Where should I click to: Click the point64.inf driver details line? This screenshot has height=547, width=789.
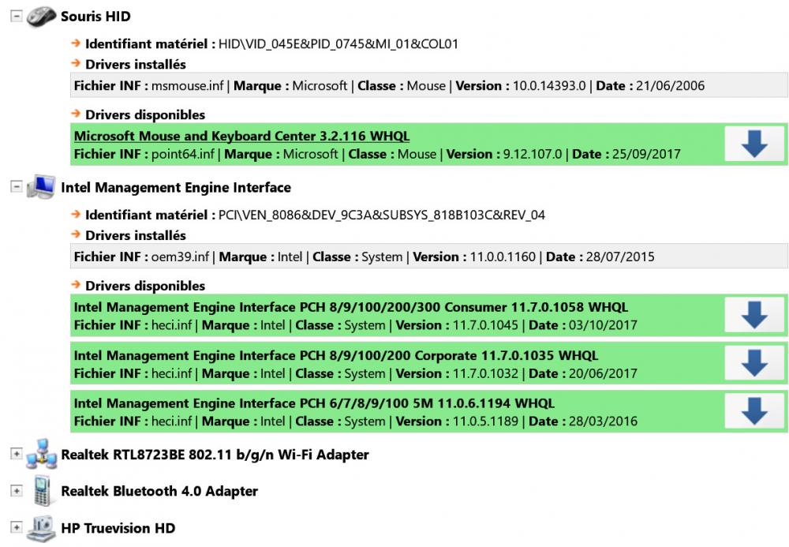tap(377, 154)
